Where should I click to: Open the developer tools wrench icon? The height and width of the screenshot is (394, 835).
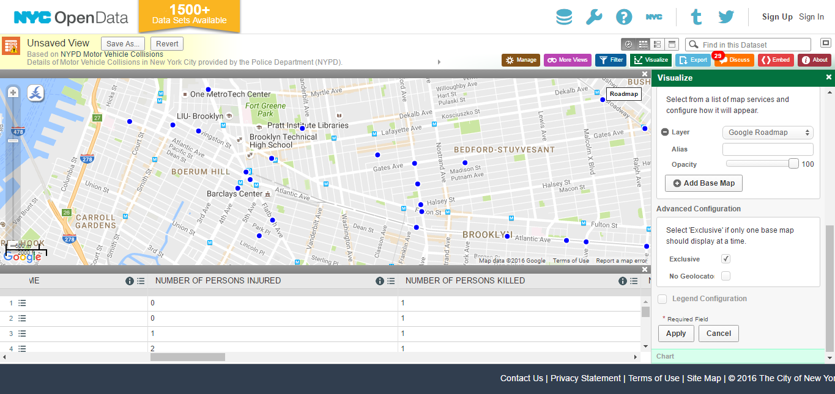[x=594, y=17]
